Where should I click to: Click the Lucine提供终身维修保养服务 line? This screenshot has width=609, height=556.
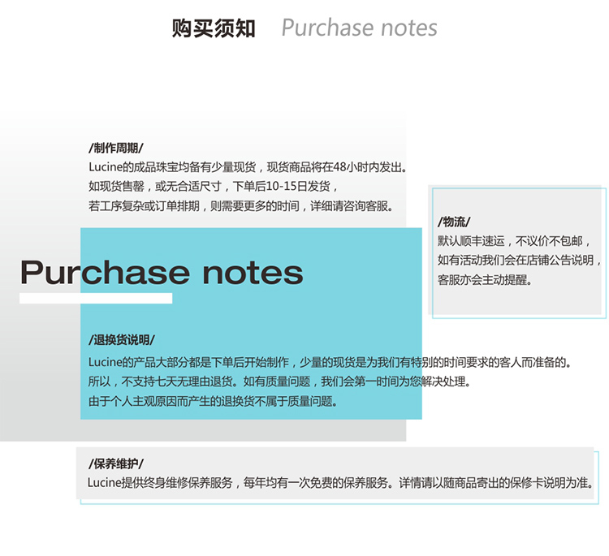pos(340,483)
